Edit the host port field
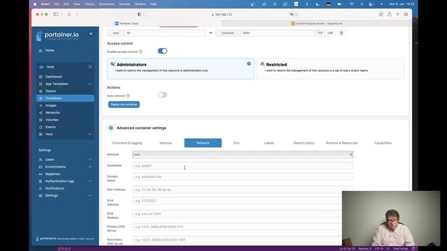This screenshot has width=447, height=251. tap(165, 33)
